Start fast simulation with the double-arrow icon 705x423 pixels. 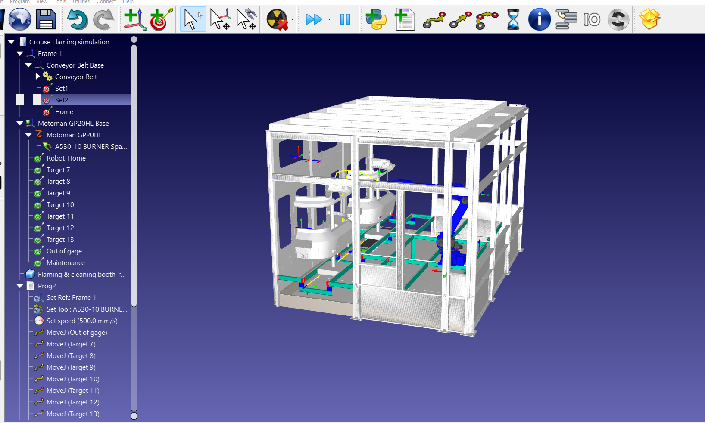(314, 19)
